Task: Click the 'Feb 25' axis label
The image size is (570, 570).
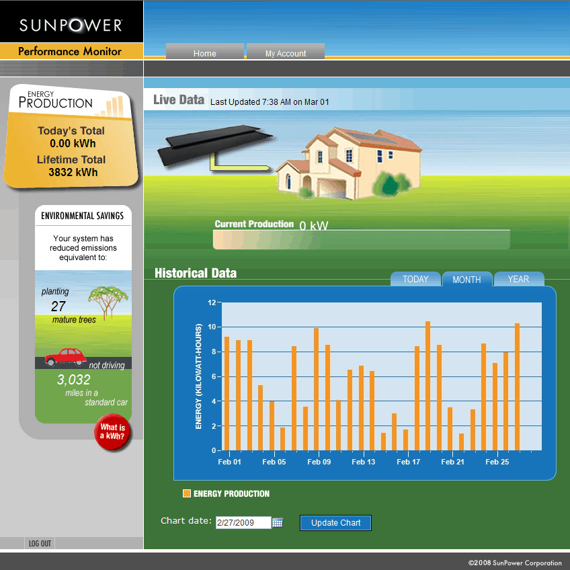Action: click(497, 462)
